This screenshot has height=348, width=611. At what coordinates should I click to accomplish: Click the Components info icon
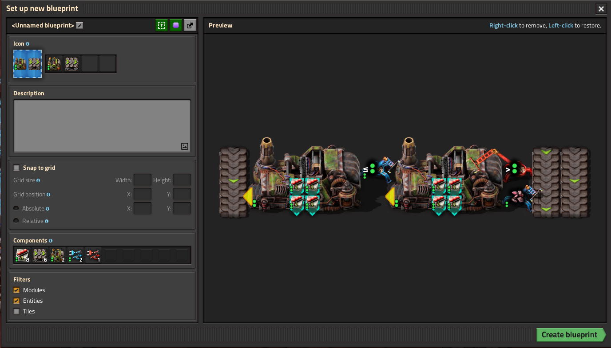coord(51,241)
